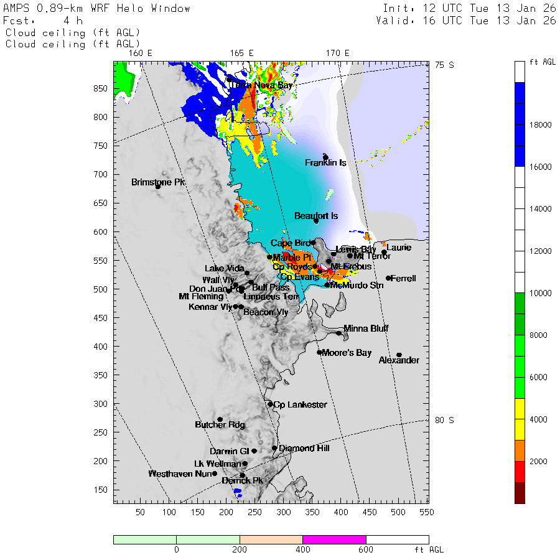Click the Diamond Hill marker dot
Viewport: 560px width, 560px height.
click(x=274, y=448)
